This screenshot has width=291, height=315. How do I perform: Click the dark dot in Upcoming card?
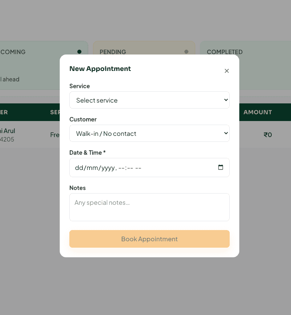tap(79, 52)
